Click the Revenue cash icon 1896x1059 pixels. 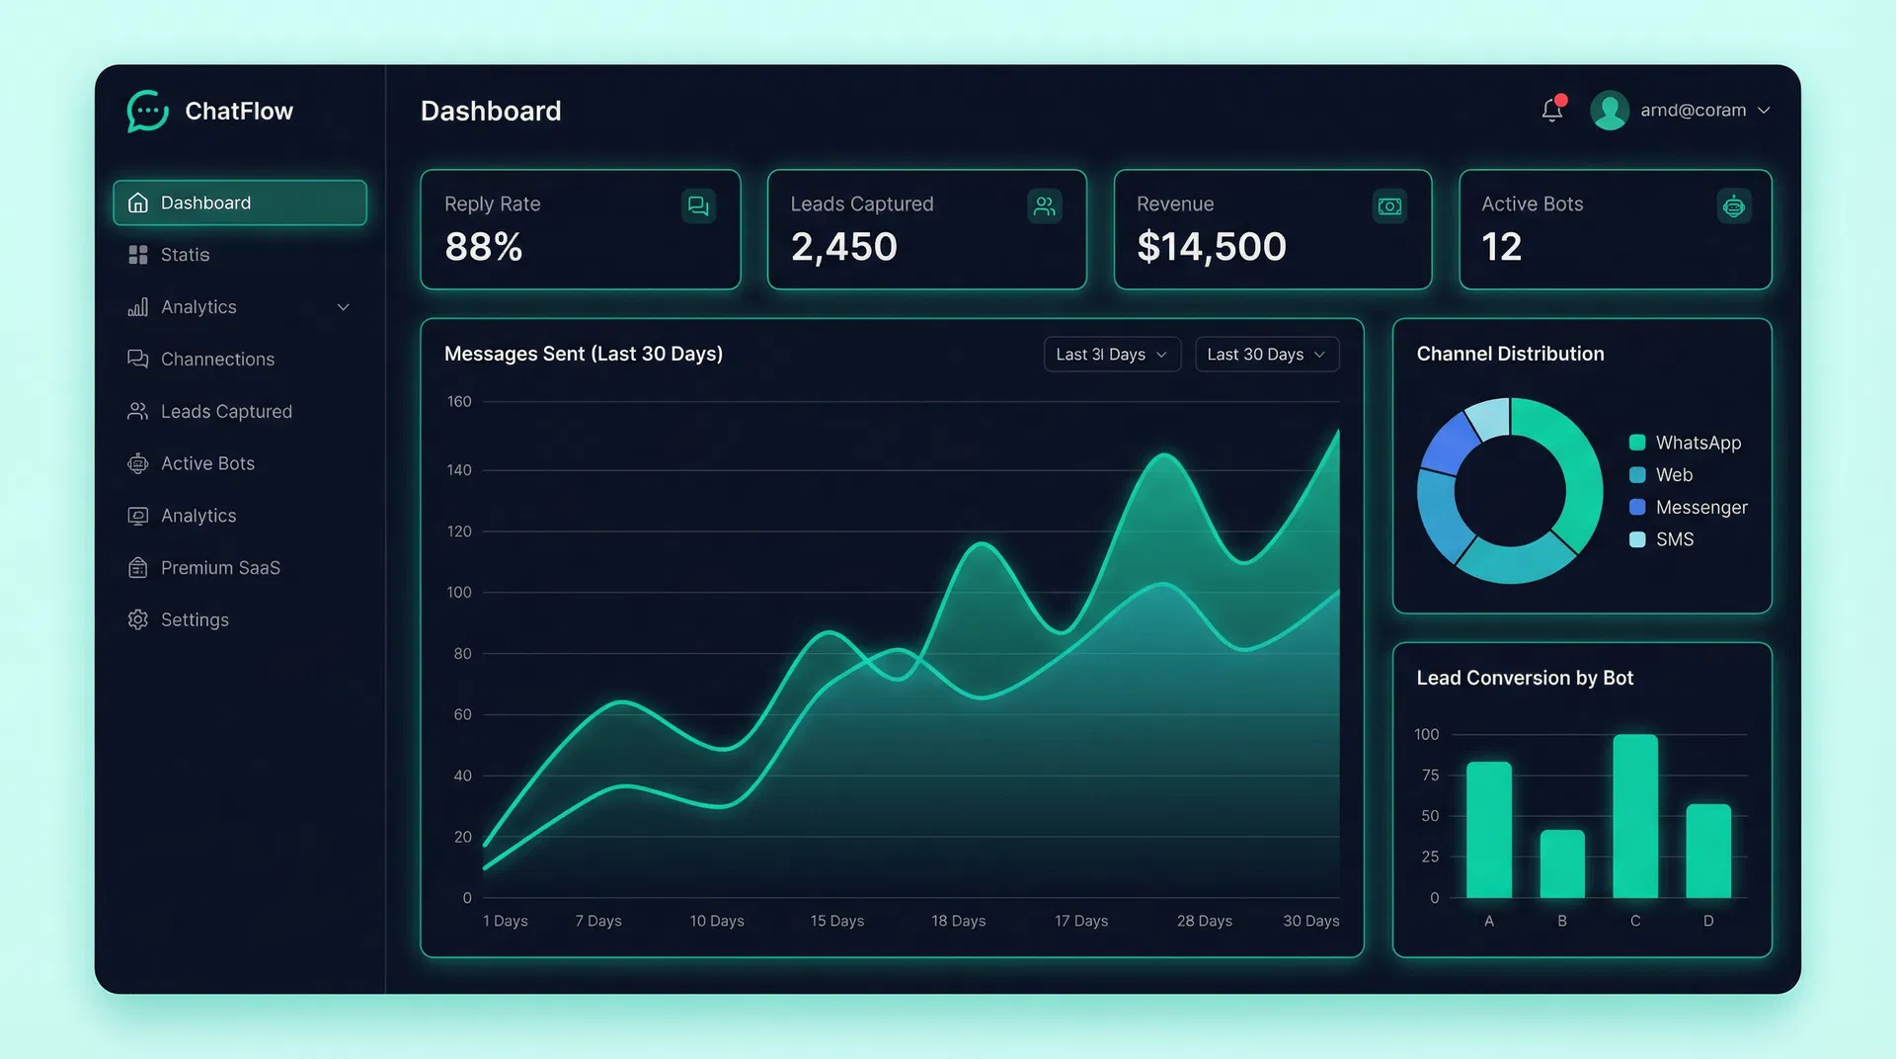(x=1389, y=206)
